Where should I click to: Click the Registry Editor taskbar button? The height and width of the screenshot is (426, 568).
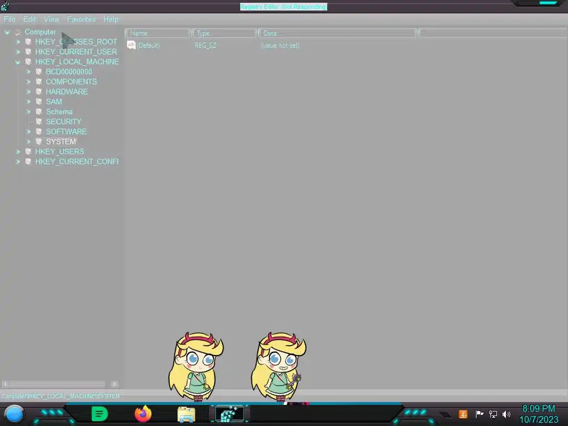230,414
